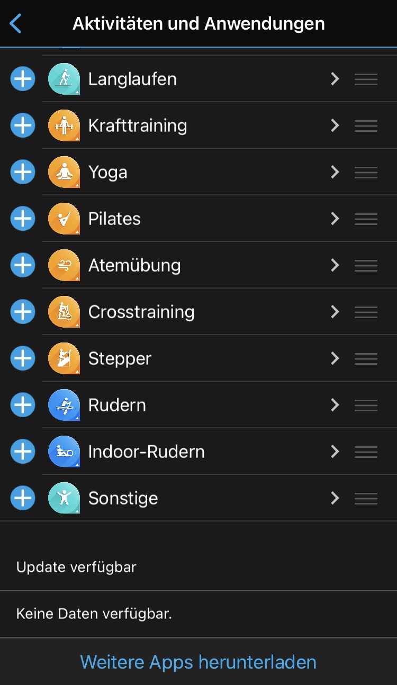Tap Weitere Apps herunterladen link

click(x=198, y=662)
